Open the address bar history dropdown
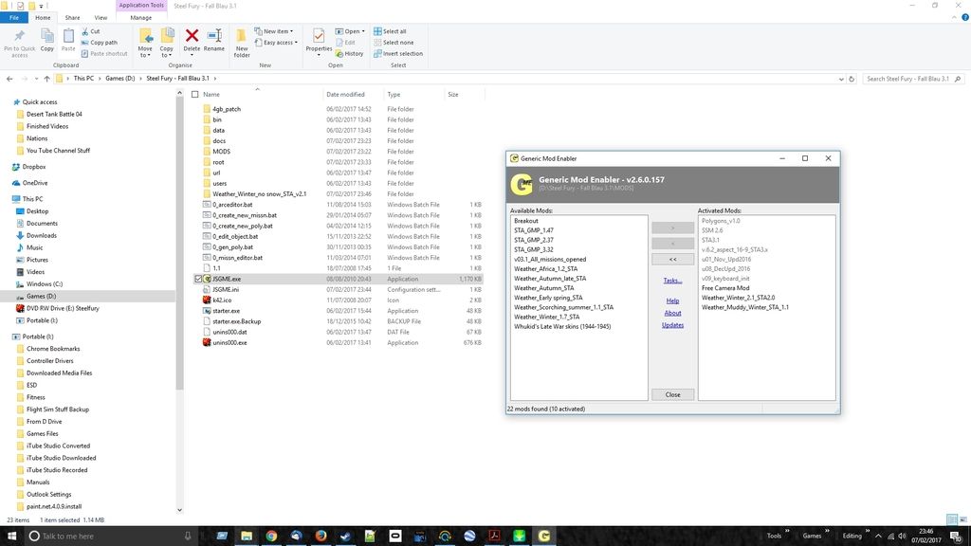The image size is (971, 546). (x=841, y=79)
